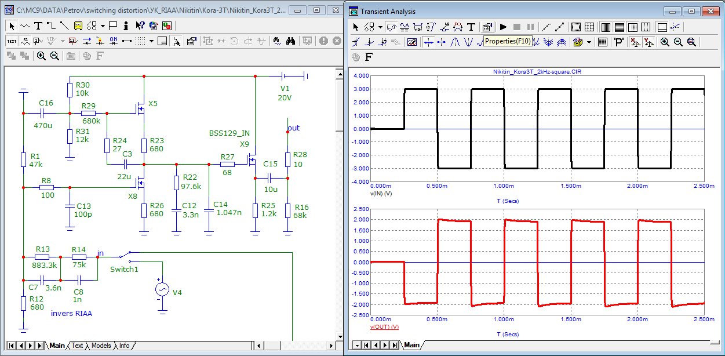Screen dimensions: 725x356
Task: Open the Help pointer tool
Action: coord(140,26)
